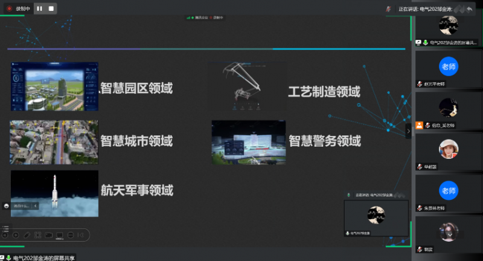The width and height of the screenshot is (483, 261).
Task: Click the red recording indicator dot
Action: tap(9, 8)
